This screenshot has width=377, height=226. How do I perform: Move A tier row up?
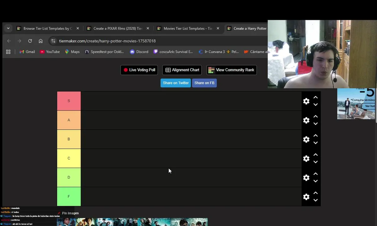(x=315, y=117)
